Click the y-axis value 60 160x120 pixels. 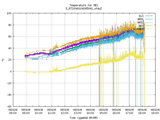point(10,36)
